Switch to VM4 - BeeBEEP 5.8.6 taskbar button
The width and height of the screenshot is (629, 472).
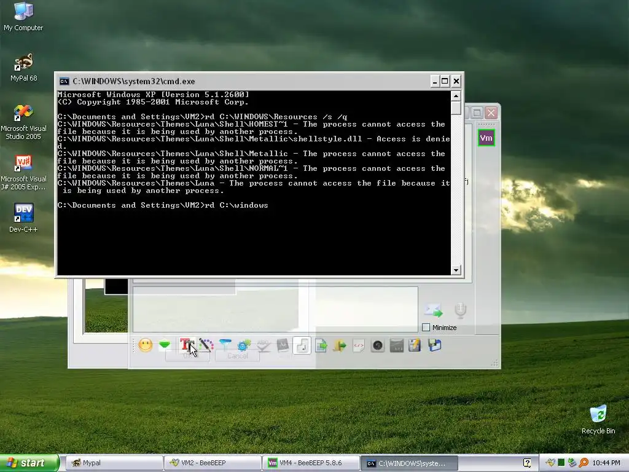[311, 463]
